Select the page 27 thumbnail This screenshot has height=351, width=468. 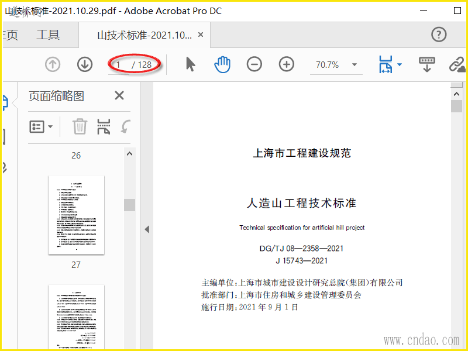(76, 215)
